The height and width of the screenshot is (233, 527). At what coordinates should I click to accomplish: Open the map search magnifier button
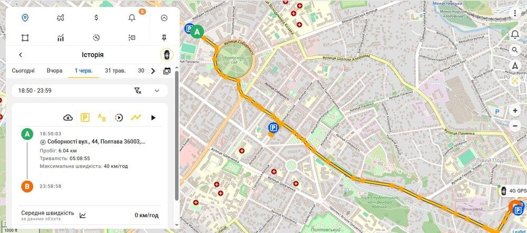coord(515,51)
